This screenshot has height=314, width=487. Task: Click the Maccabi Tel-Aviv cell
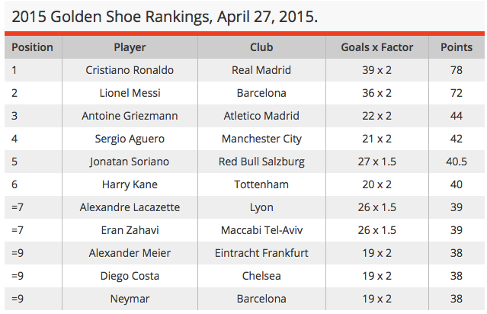pos(261,230)
